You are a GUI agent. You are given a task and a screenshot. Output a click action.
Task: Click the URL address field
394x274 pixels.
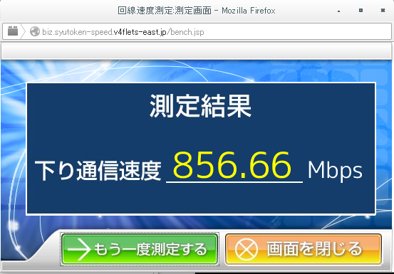coord(197,31)
